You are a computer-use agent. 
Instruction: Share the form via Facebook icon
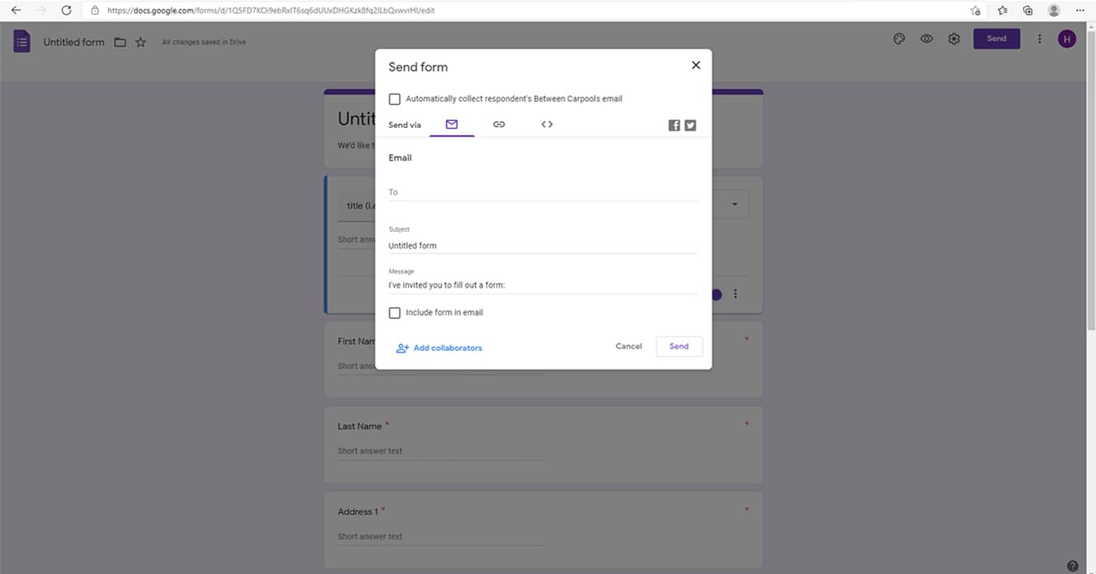point(674,125)
